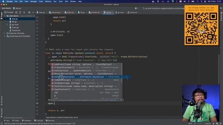Screen dimensions: 223x125
Task: Click the QR code overlay image
Action: pos(201,25)
